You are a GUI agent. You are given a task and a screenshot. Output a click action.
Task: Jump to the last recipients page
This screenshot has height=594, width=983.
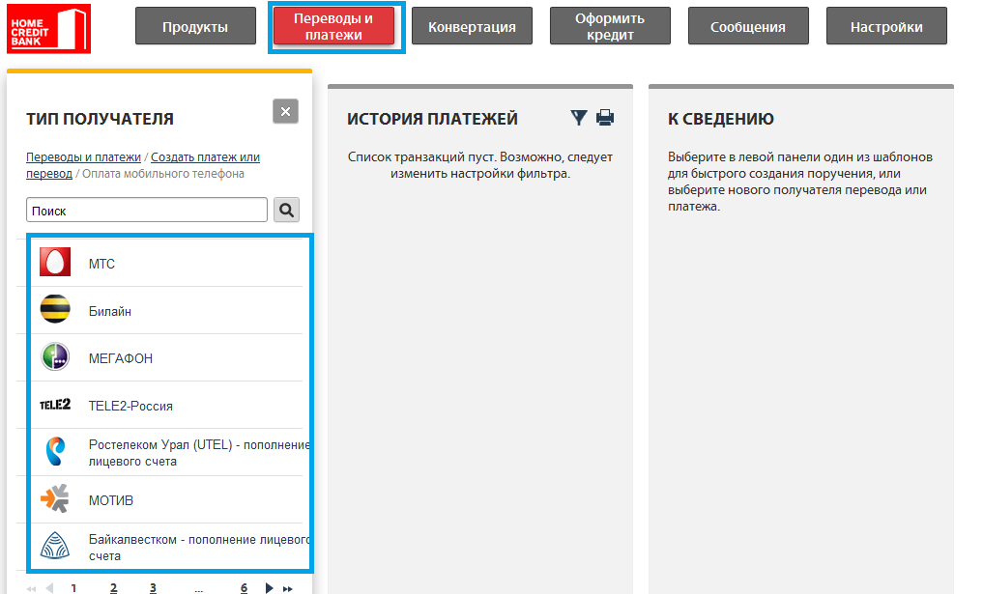pos(288,588)
